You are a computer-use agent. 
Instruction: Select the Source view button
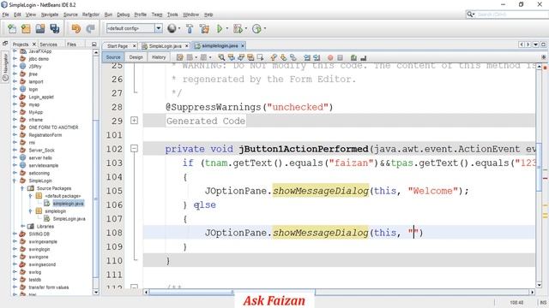coord(113,57)
